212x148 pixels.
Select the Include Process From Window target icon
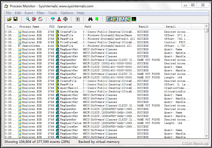coord(65,19)
